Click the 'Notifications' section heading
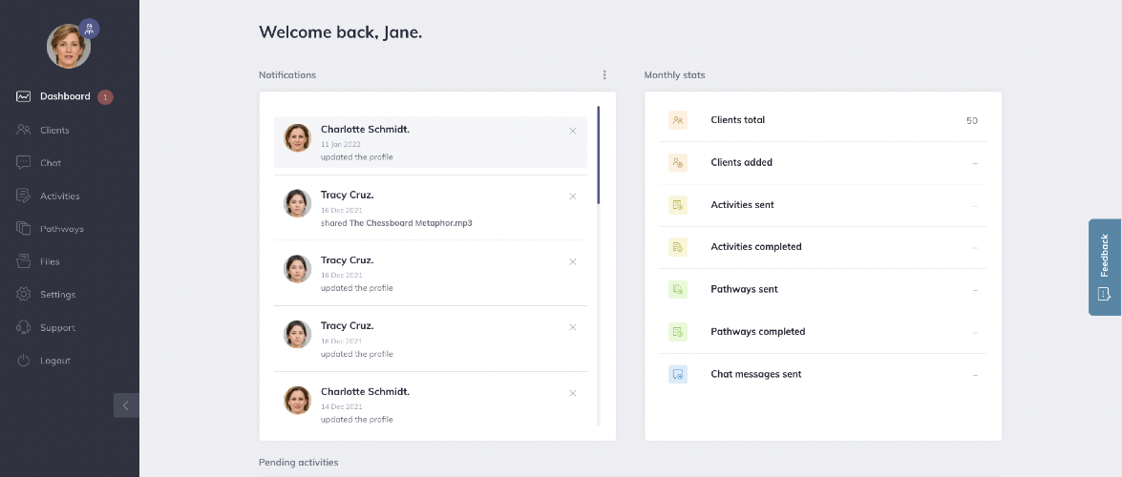1122x477 pixels. tap(286, 75)
